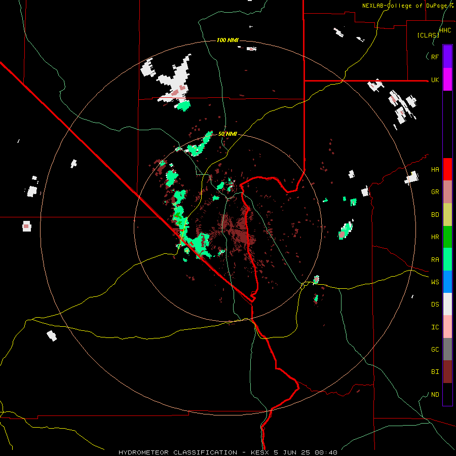Click the "100 NMI" range ring label

(227, 40)
